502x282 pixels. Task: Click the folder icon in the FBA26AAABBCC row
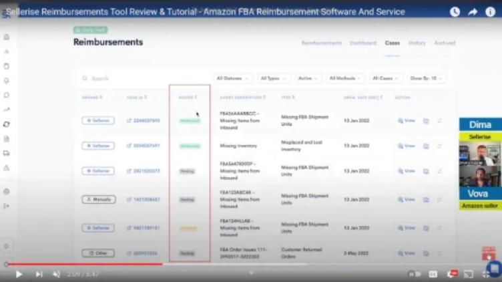pyautogui.click(x=426, y=121)
